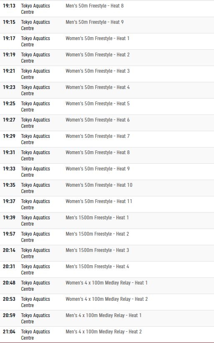Select Men's 50m Freestyle - Heat 9 row

(107, 25)
